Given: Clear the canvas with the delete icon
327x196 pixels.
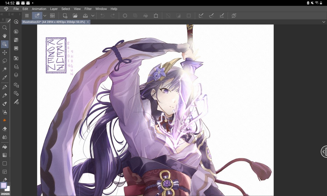Looking at the screenshot, I should click(x=125, y=16).
